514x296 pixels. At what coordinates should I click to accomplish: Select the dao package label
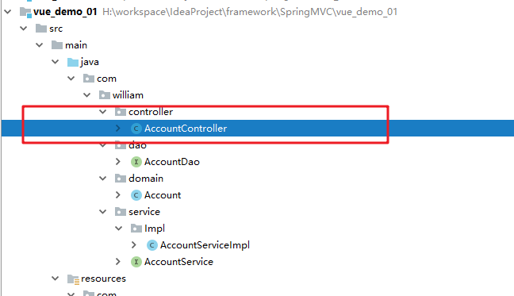(137, 145)
